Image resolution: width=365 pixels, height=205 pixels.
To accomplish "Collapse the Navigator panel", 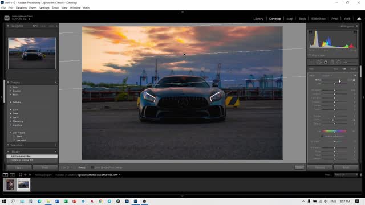I will 8,26.
